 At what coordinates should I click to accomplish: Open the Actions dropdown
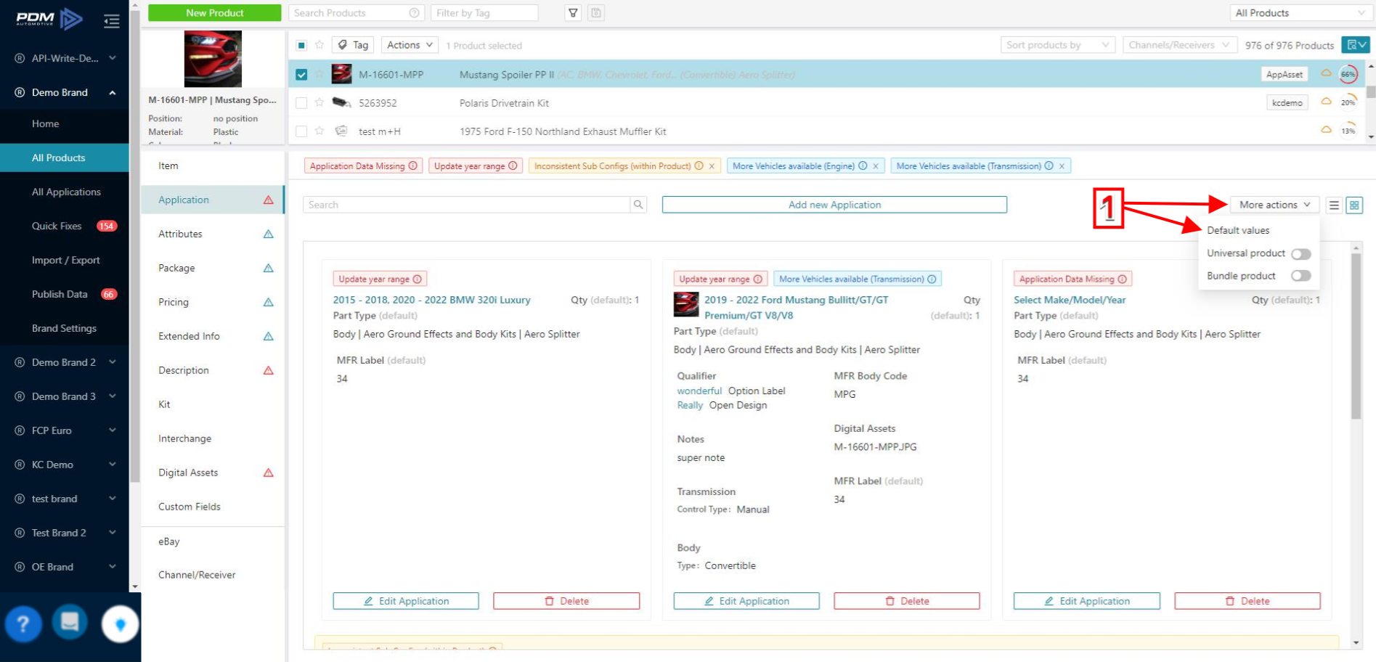coord(410,45)
